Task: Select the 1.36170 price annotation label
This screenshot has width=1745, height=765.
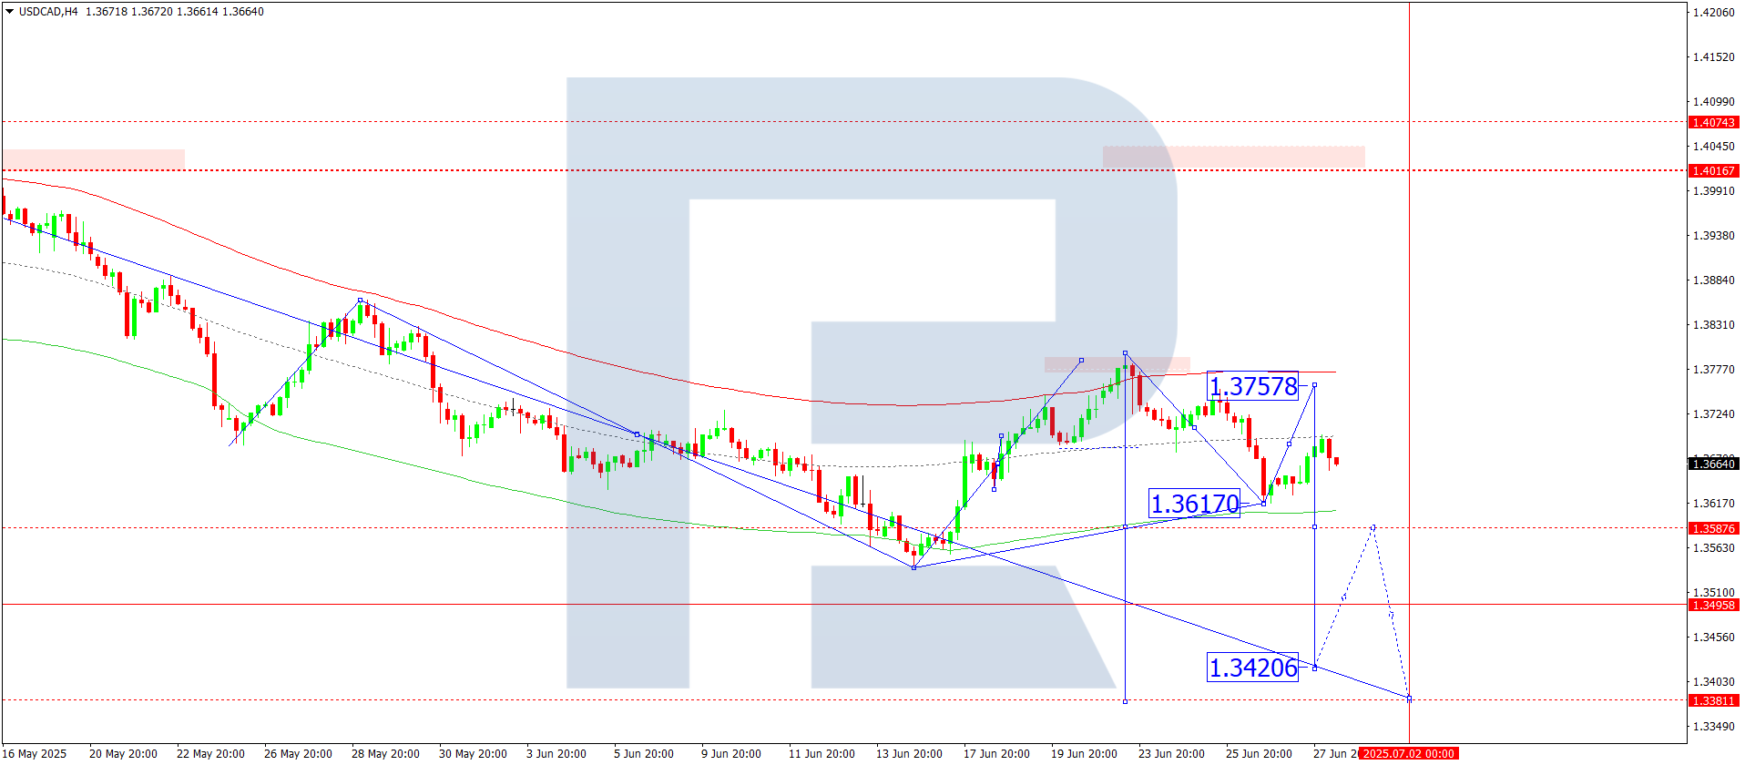Action: coord(1194,504)
